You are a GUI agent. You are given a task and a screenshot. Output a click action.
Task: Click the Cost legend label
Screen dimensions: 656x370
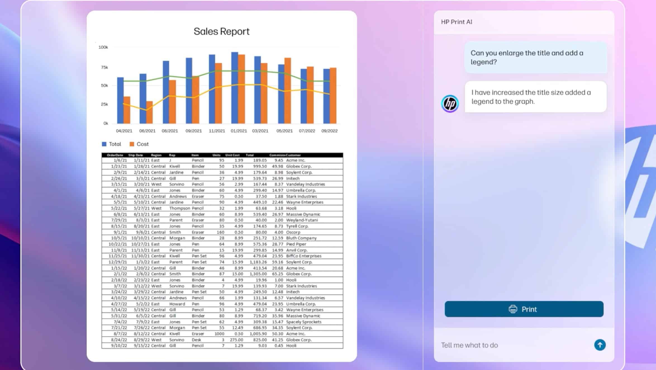click(x=142, y=144)
